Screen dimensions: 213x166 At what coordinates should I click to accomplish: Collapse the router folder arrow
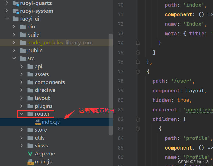[x=22, y=114]
